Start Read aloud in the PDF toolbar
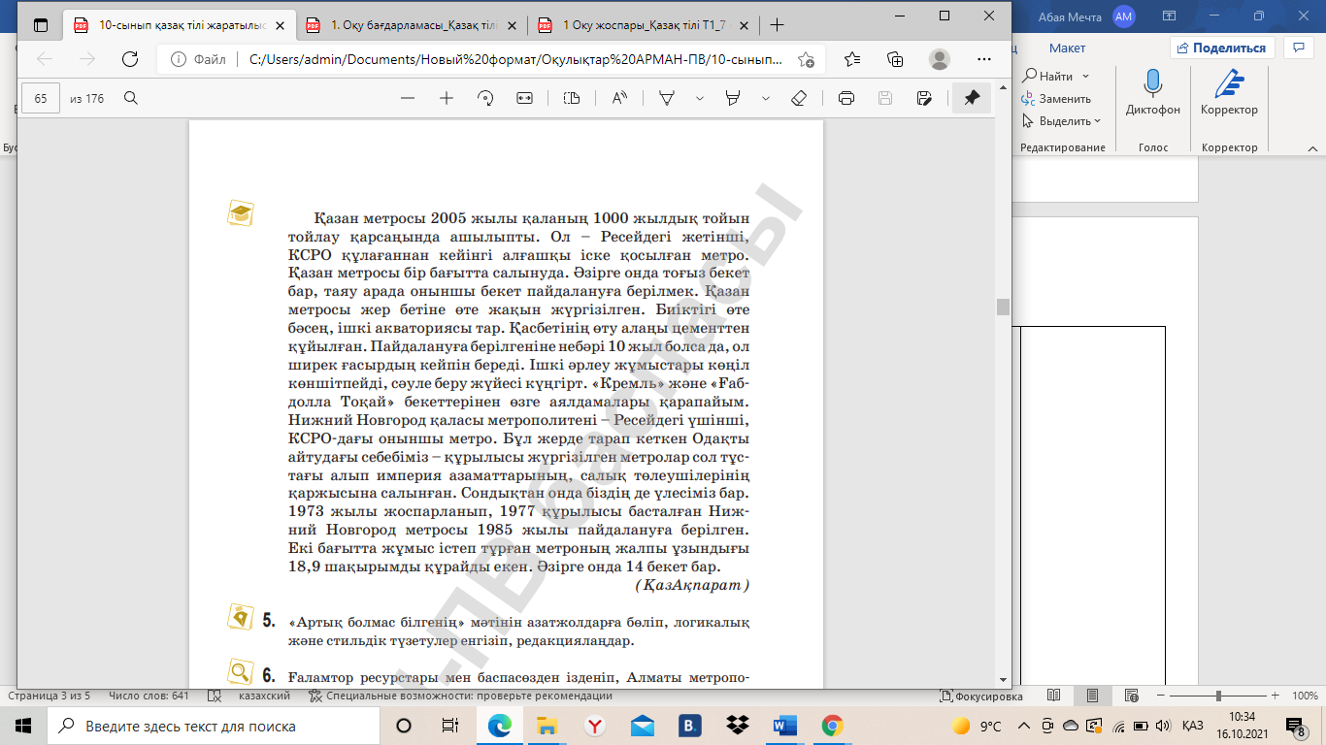Screen dimensions: 1326x745 (x=619, y=98)
